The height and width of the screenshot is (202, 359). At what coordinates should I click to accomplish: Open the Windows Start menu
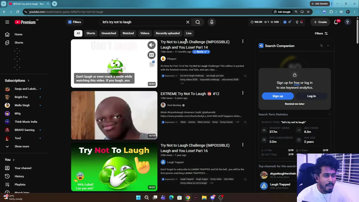click(x=138, y=198)
